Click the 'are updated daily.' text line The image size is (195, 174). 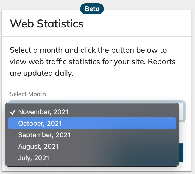41,74
